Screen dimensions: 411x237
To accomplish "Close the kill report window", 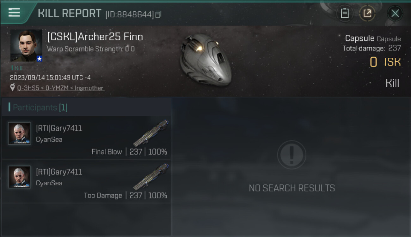I will [x=395, y=13].
